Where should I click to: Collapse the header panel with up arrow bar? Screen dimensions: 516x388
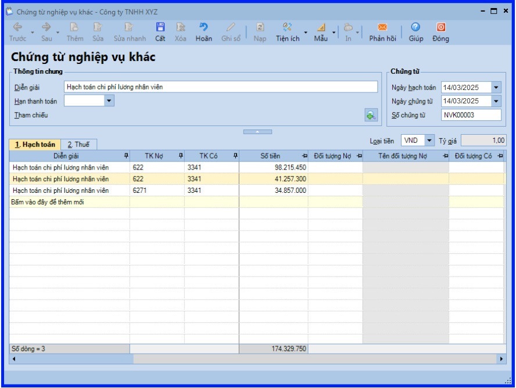(x=257, y=132)
